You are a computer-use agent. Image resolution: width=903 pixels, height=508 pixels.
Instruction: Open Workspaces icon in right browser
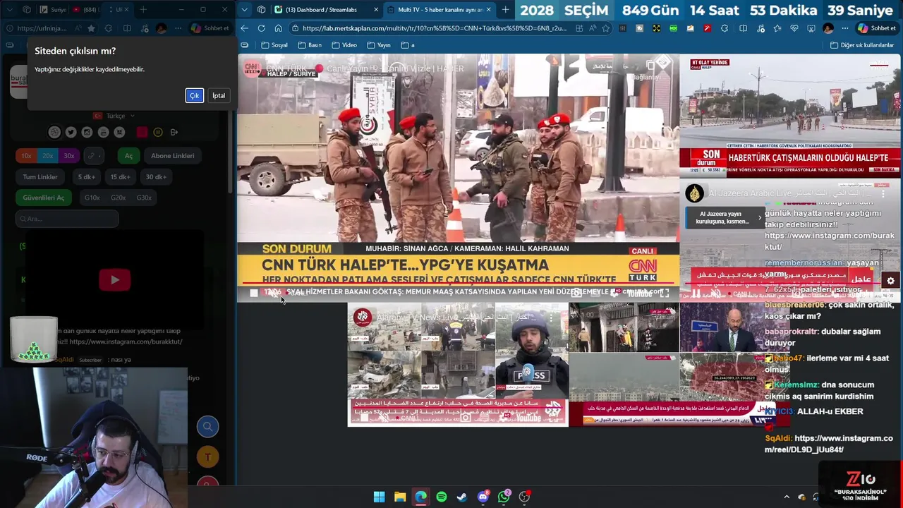261,10
